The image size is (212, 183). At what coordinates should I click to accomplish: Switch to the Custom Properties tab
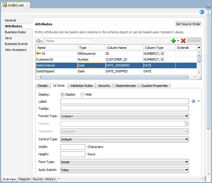click(154, 86)
